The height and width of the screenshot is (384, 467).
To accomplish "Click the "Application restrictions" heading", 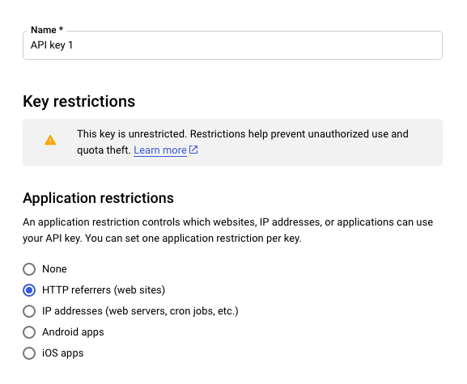I will coord(98,198).
